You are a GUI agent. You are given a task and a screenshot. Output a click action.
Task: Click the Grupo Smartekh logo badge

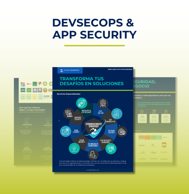pyautogui.click(x=70, y=70)
